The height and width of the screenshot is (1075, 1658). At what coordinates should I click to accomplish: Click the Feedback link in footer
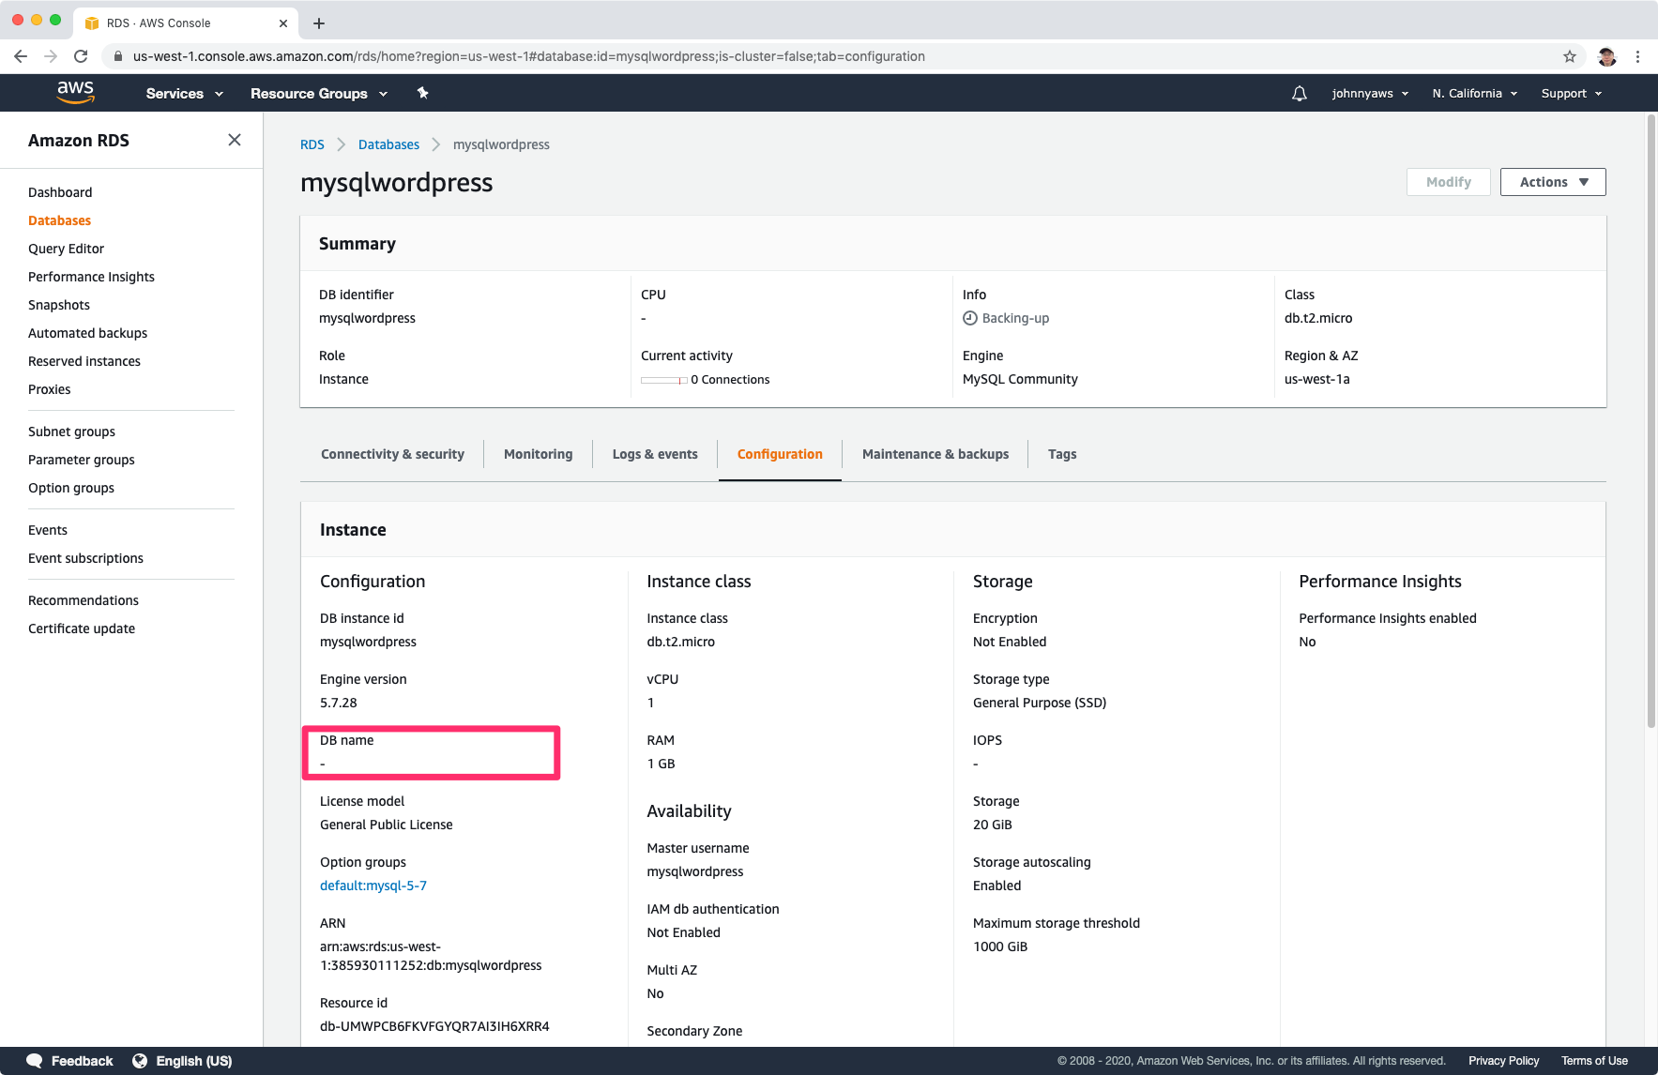(x=82, y=1061)
